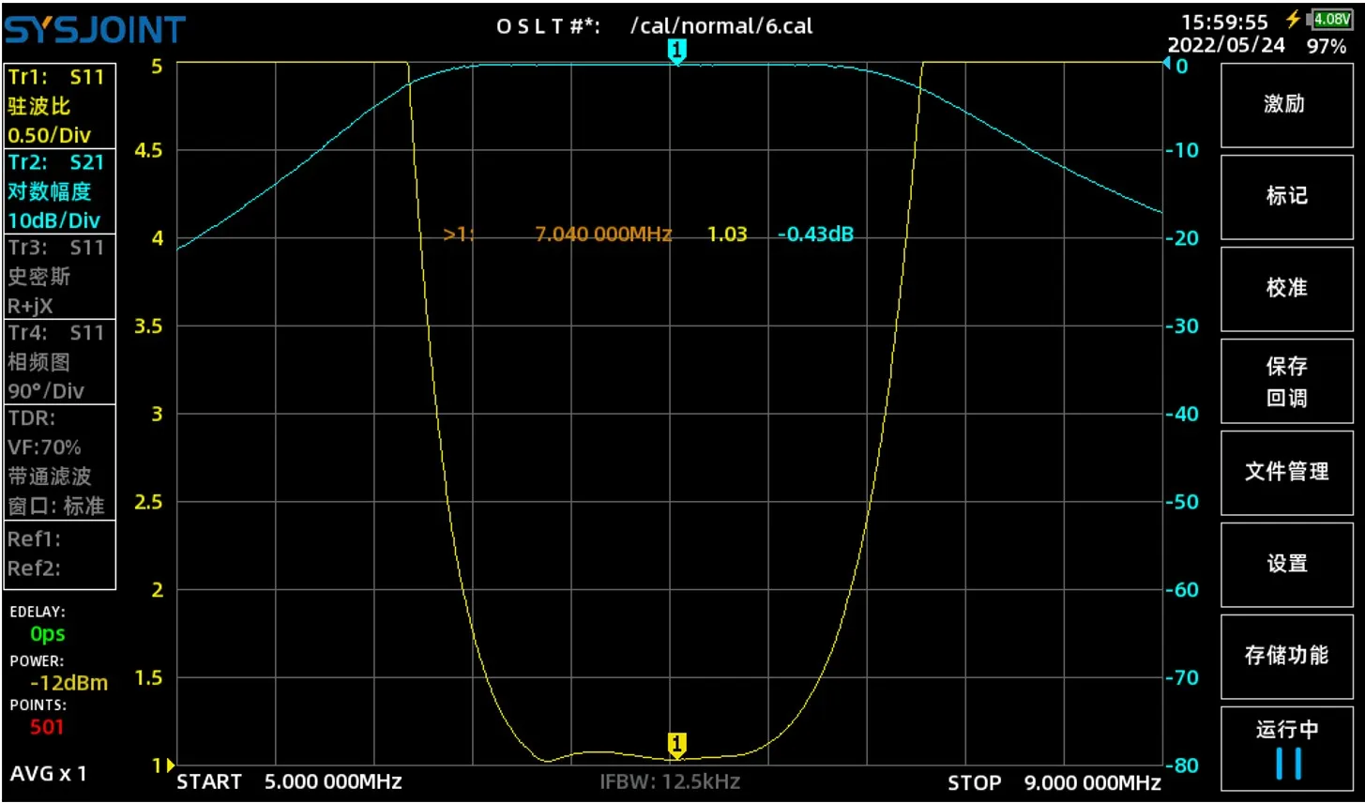Click the 15:59:55 clock time

click(1224, 22)
